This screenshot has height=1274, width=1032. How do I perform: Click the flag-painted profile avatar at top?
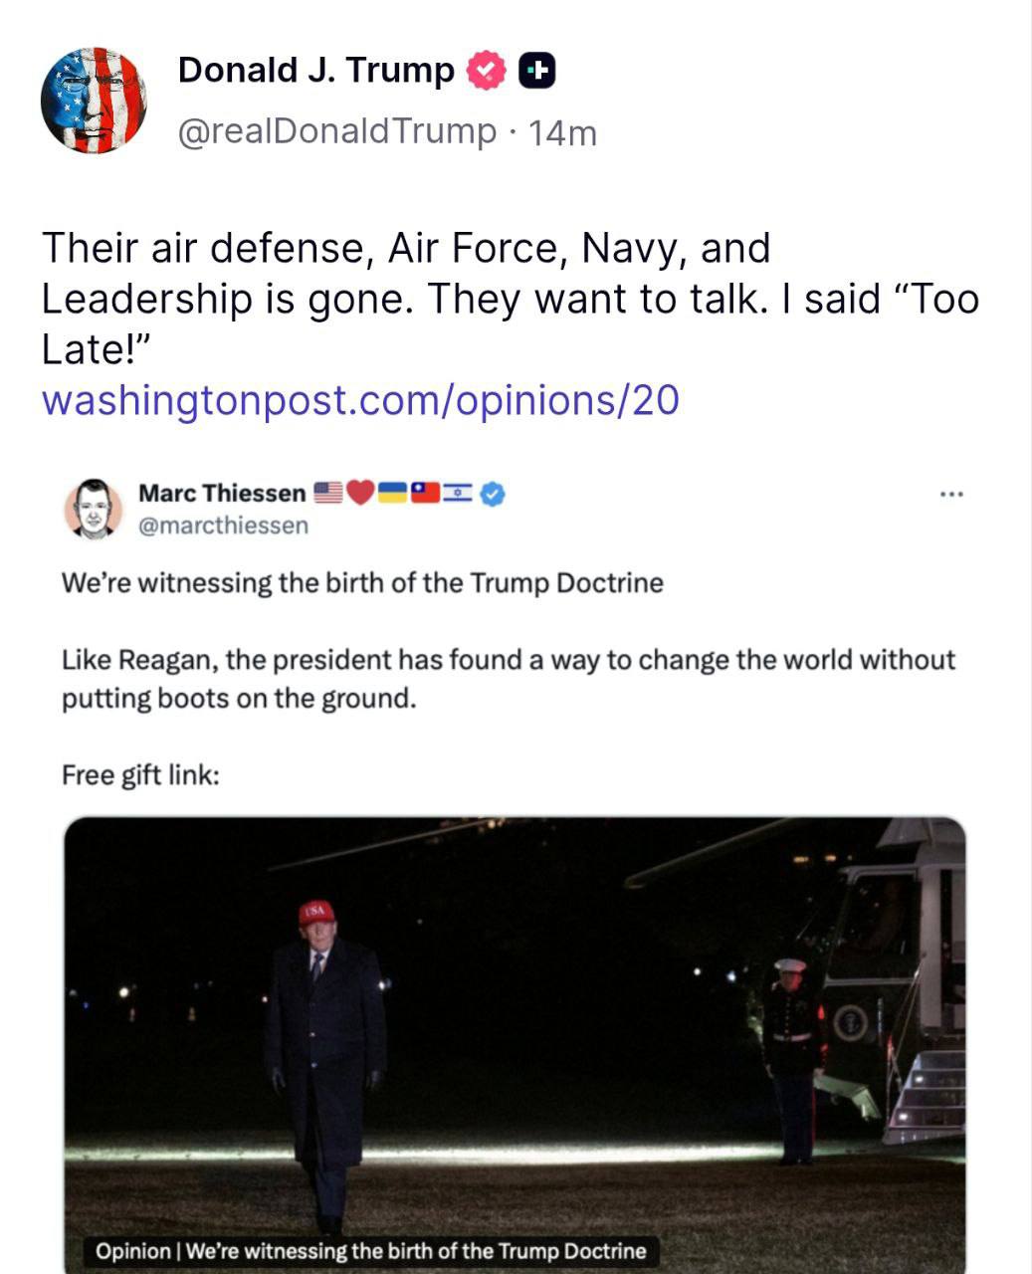coord(95,100)
